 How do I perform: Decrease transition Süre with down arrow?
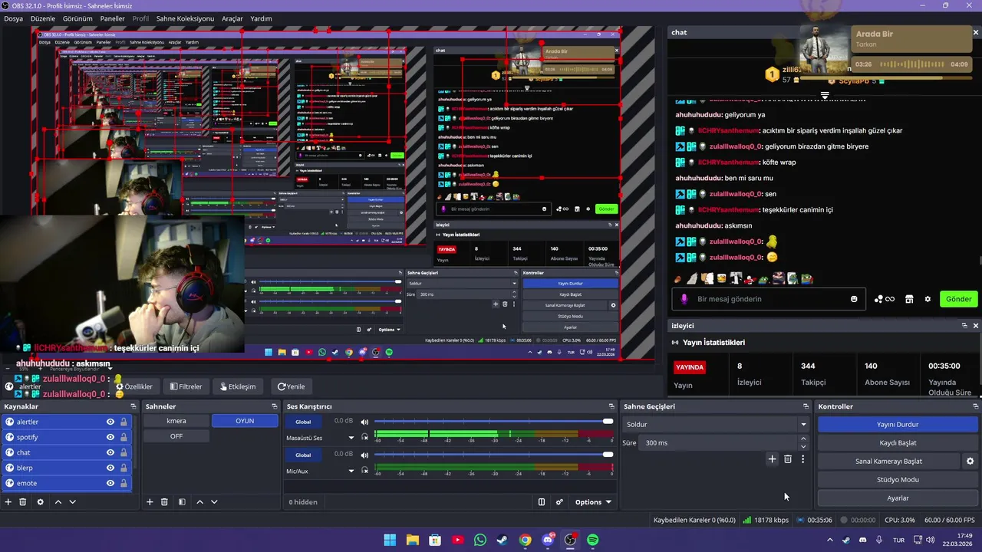(x=803, y=446)
